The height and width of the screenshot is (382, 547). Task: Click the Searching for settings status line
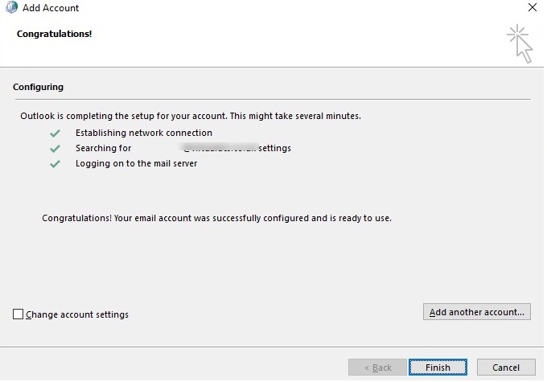[183, 148]
